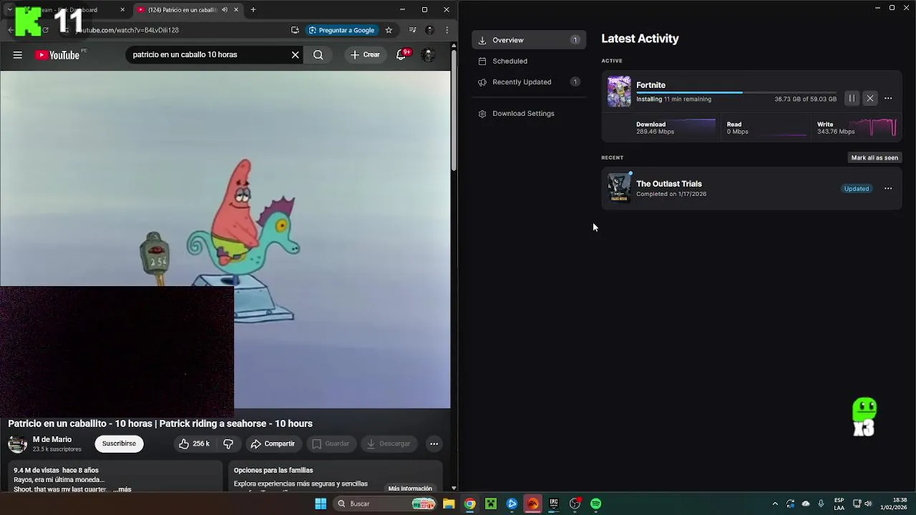This screenshot has width=916, height=515.
Task: Click the install app icon in address bar
Action: pos(295,30)
